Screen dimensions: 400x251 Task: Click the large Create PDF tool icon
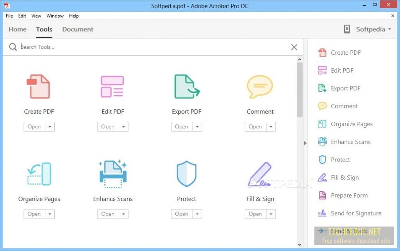click(38, 87)
